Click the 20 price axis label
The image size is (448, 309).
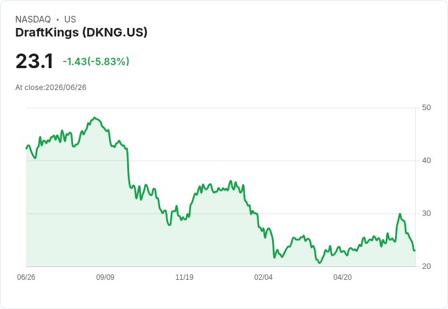click(x=426, y=266)
